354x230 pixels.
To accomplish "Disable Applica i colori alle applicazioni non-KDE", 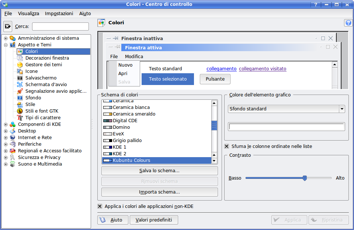I will point(100,206).
